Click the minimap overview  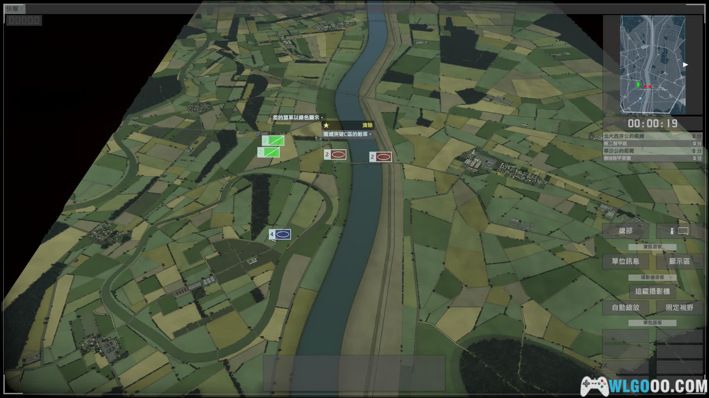(x=653, y=64)
